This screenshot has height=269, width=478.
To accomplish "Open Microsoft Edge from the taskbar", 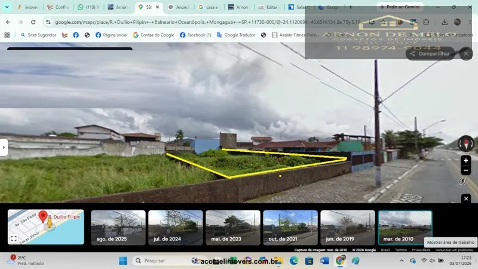I will pyautogui.click(x=293, y=261).
